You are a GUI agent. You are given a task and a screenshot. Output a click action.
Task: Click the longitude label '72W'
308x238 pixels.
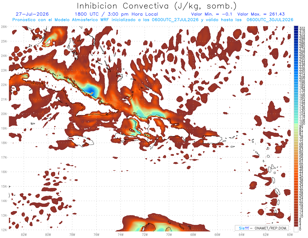[145, 234]
